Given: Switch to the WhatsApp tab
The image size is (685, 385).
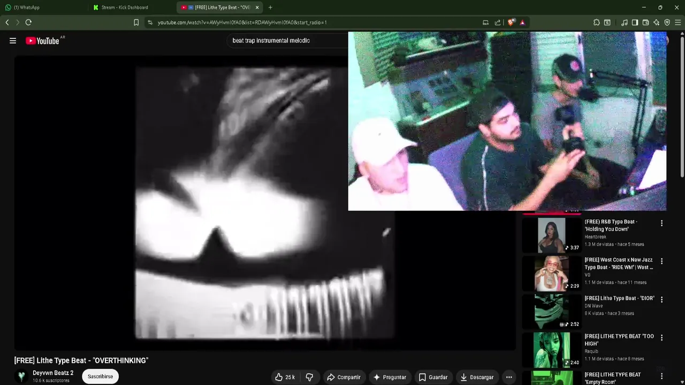Looking at the screenshot, I should coord(43,7).
